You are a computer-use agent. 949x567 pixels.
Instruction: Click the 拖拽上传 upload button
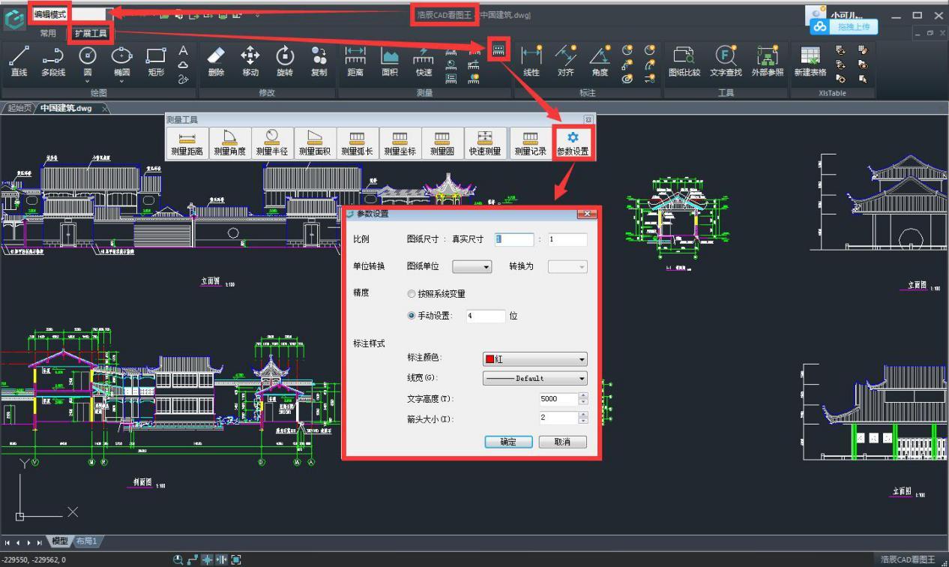[x=846, y=27]
